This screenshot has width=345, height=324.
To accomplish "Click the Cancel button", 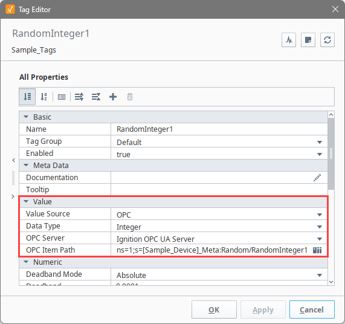I will (x=312, y=309).
